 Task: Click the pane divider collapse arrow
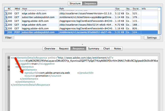(82, 45)
